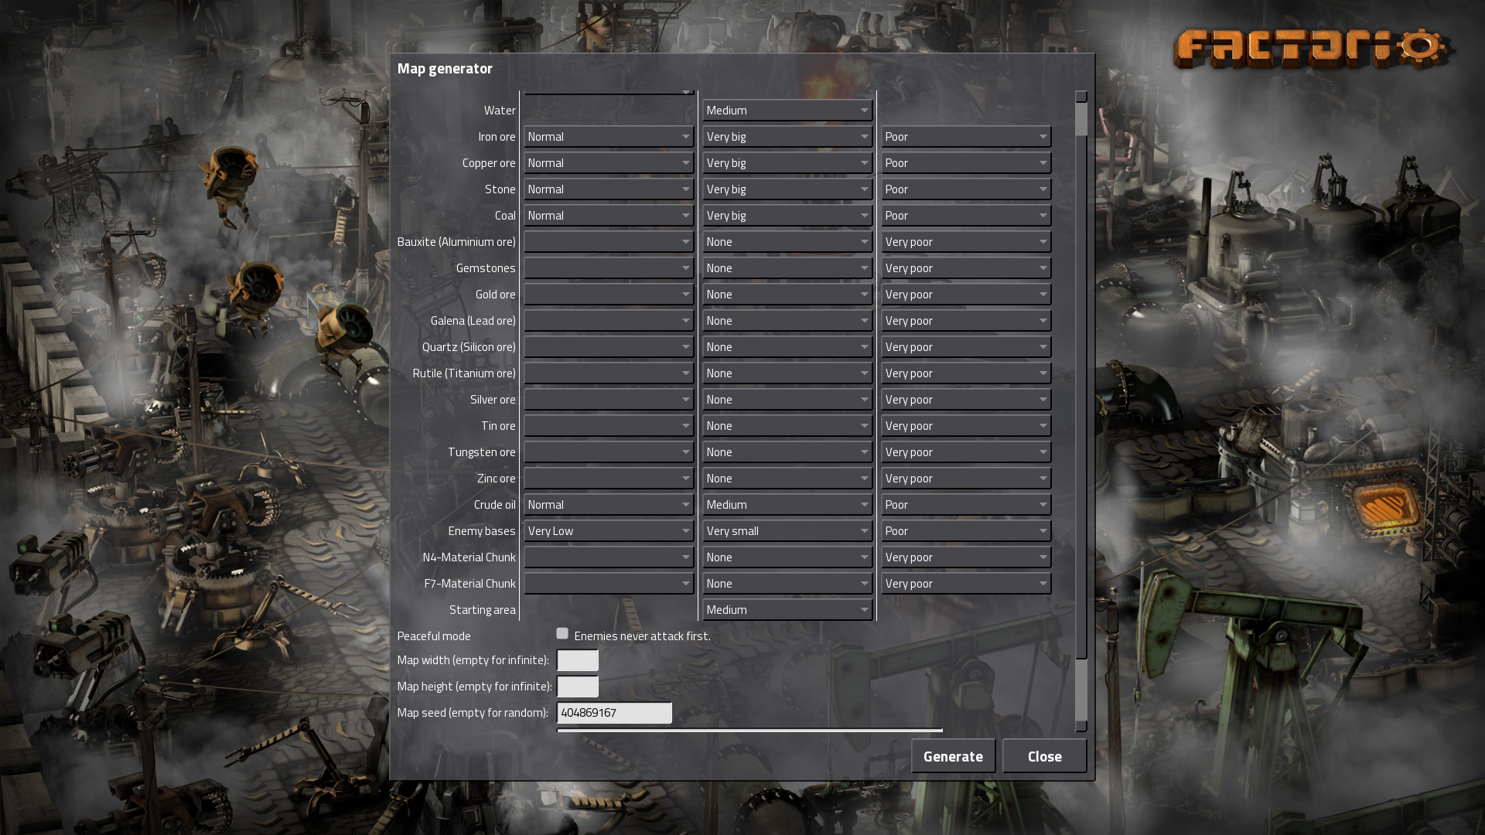
Task: Open Coal frequency dropdown
Action: pos(609,216)
